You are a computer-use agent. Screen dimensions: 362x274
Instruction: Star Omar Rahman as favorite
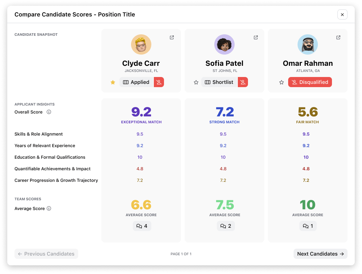(x=281, y=82)
